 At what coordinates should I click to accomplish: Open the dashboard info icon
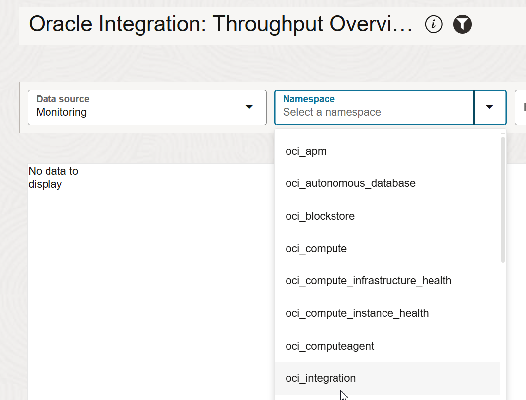click(433, 24)
